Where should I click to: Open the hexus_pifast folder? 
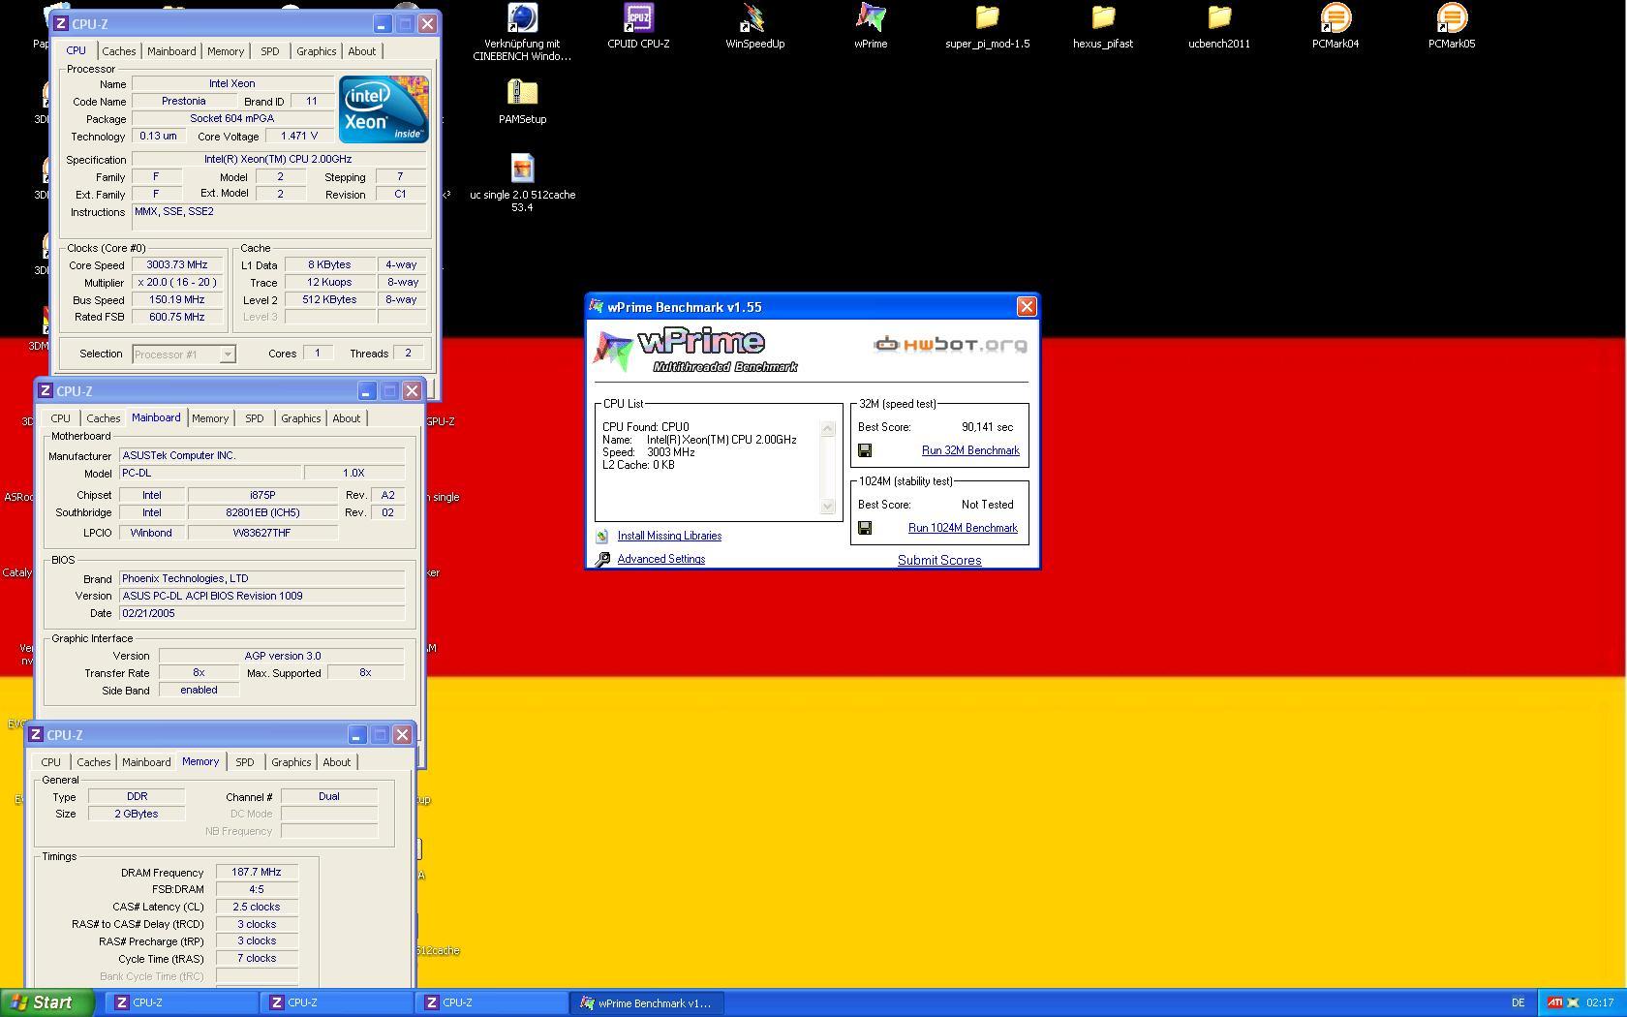1103,19
